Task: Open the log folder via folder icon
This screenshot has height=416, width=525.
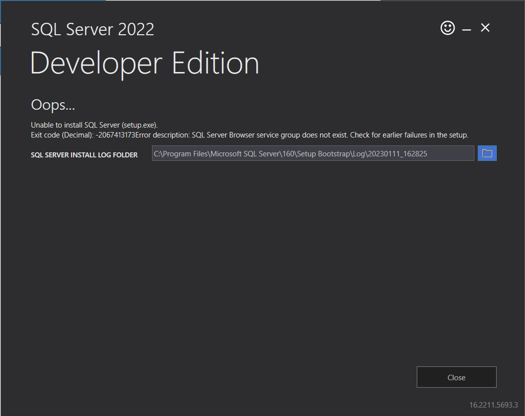Action: pyautogui.click(x=487, y=153)
